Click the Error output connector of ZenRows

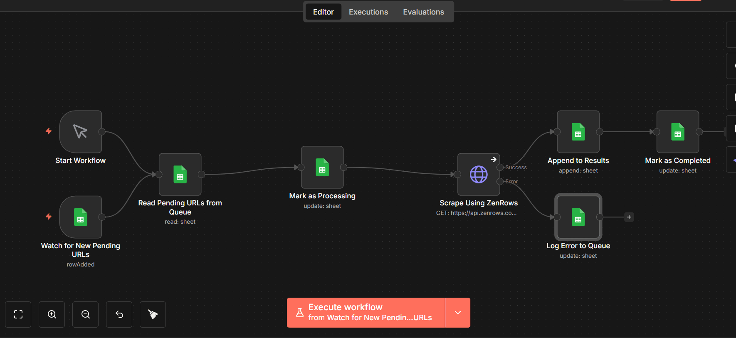[x=500, y=182]
